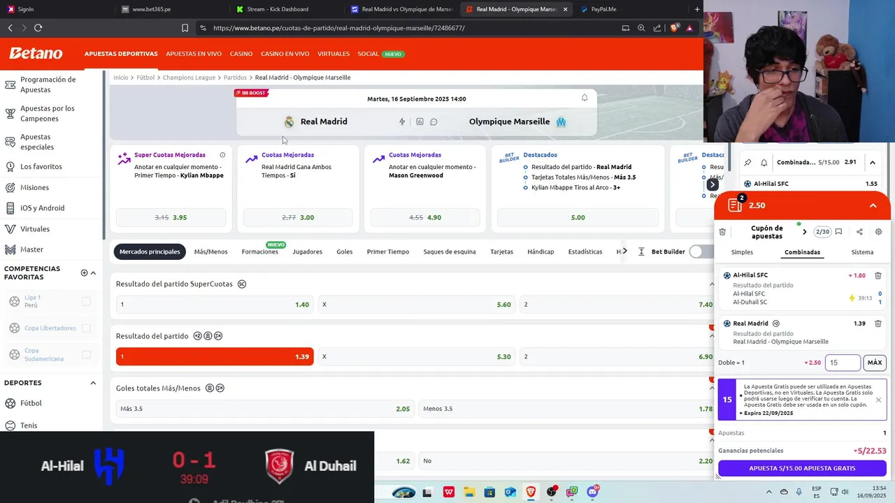Collapse the bet slip header chevron
Image resolution: width=895 pixels, height=503 pixels.
(873, 205)
